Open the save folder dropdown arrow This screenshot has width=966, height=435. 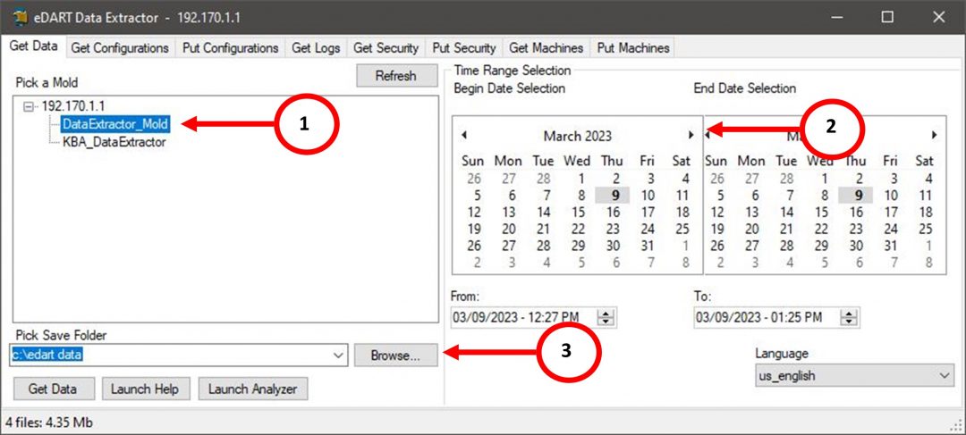[338, 355]
